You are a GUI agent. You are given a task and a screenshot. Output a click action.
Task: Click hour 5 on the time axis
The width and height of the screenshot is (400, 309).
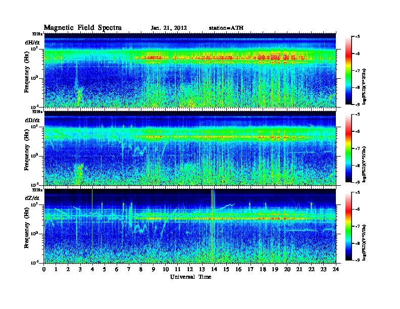105,270
